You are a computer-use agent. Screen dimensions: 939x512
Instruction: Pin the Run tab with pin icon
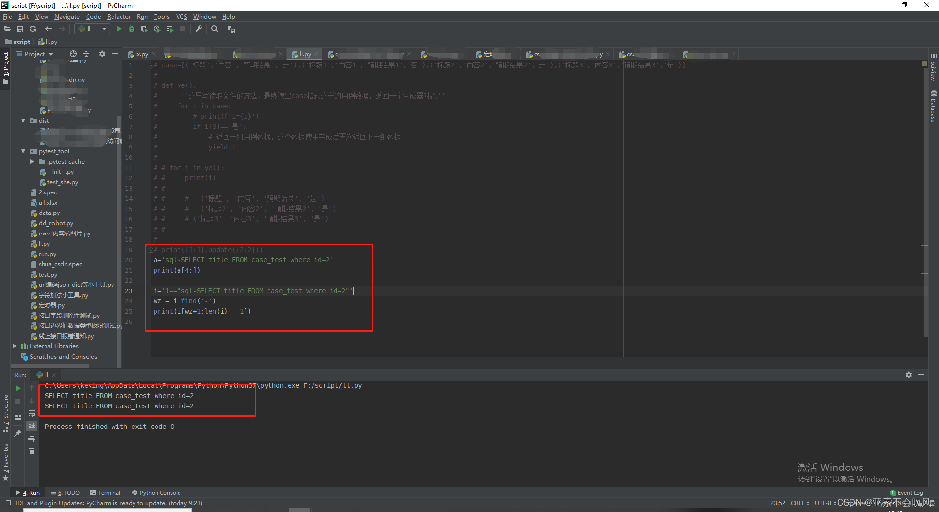pyautogui.click(x=18, y=433)
